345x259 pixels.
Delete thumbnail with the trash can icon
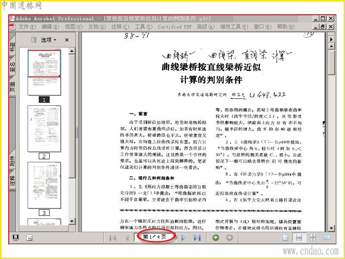click(34, 40)
